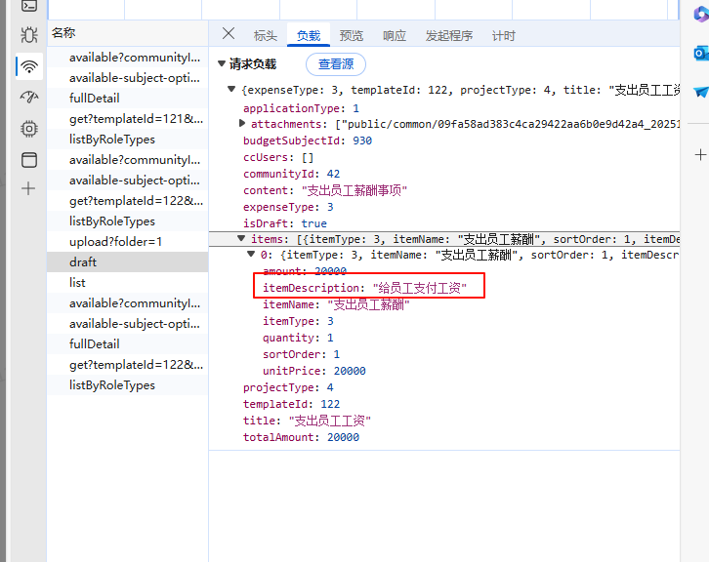
Task: Collapse item 0 object in items
Action: (x=251, y=256)
